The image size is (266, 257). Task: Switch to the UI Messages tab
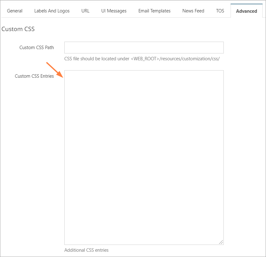point(114,11)
